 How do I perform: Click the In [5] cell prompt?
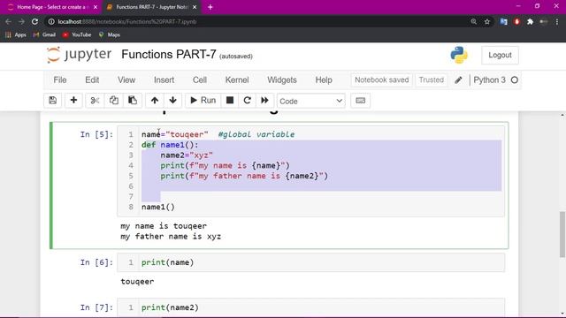coord(96,134)
